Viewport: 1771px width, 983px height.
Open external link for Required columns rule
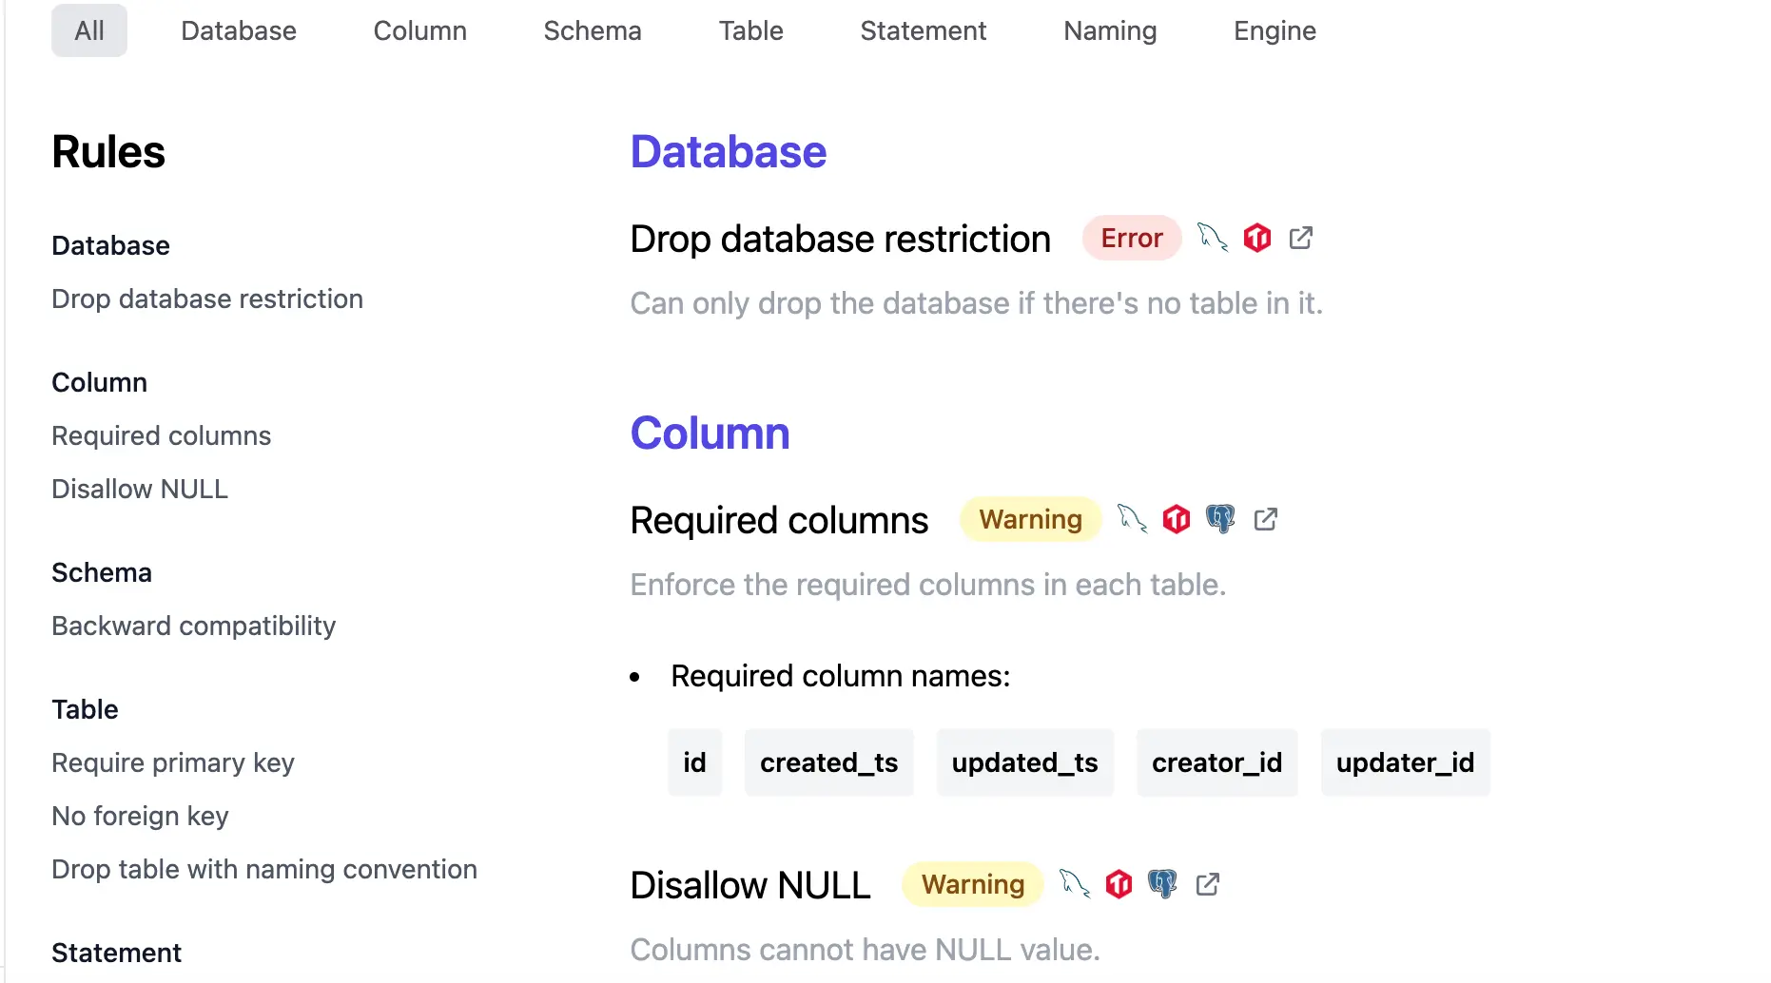pos(1265,519)
